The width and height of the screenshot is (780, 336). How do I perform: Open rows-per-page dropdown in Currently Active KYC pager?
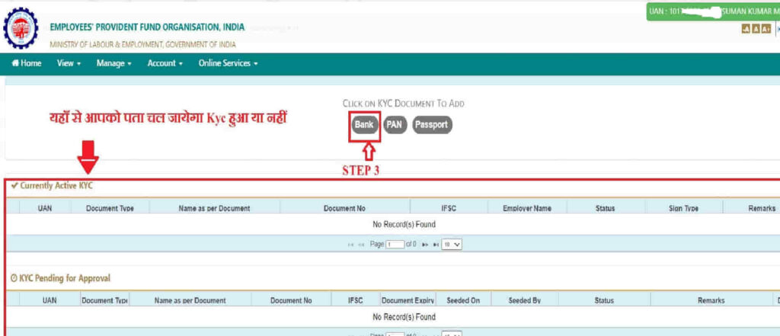coord(452,245)
